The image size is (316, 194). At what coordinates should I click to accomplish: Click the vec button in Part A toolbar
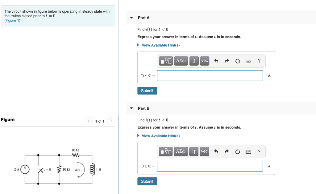click(205, 61)
